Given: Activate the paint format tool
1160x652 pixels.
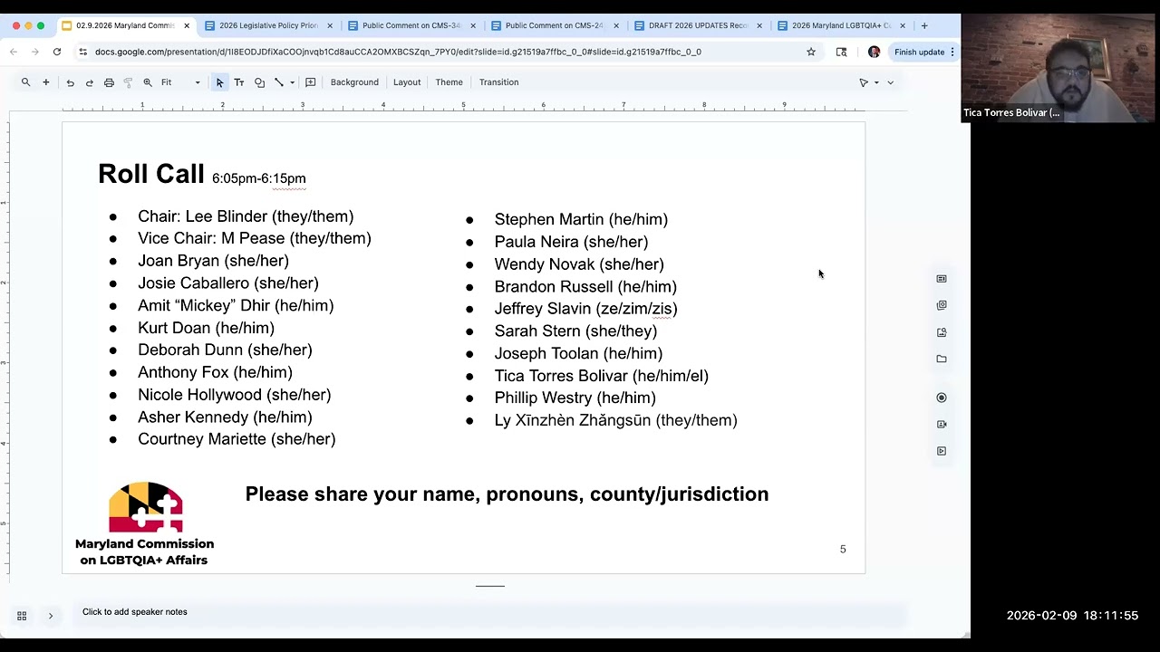Looking at the screenshot, I should click(x=128, y=82).
